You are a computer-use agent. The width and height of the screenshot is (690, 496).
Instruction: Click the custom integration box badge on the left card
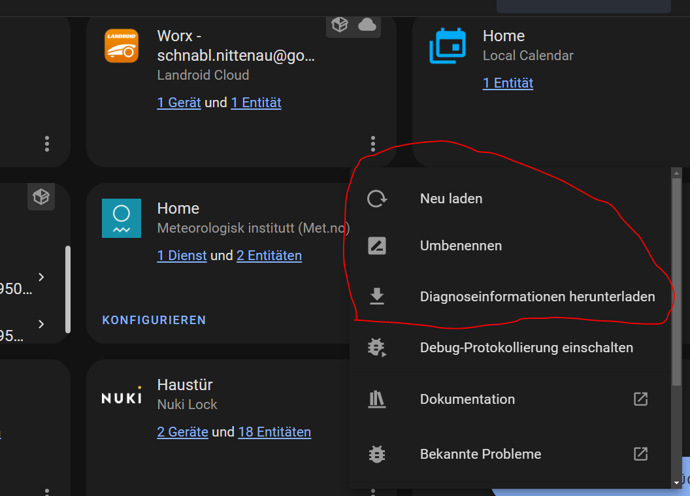[x=41, y=197]
